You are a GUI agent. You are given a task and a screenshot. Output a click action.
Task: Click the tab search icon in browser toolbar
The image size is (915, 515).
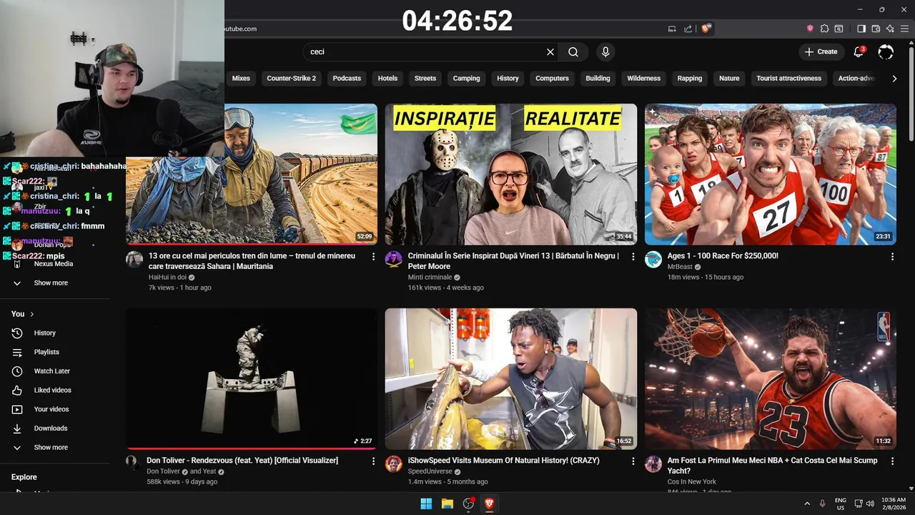pos(839,29)
